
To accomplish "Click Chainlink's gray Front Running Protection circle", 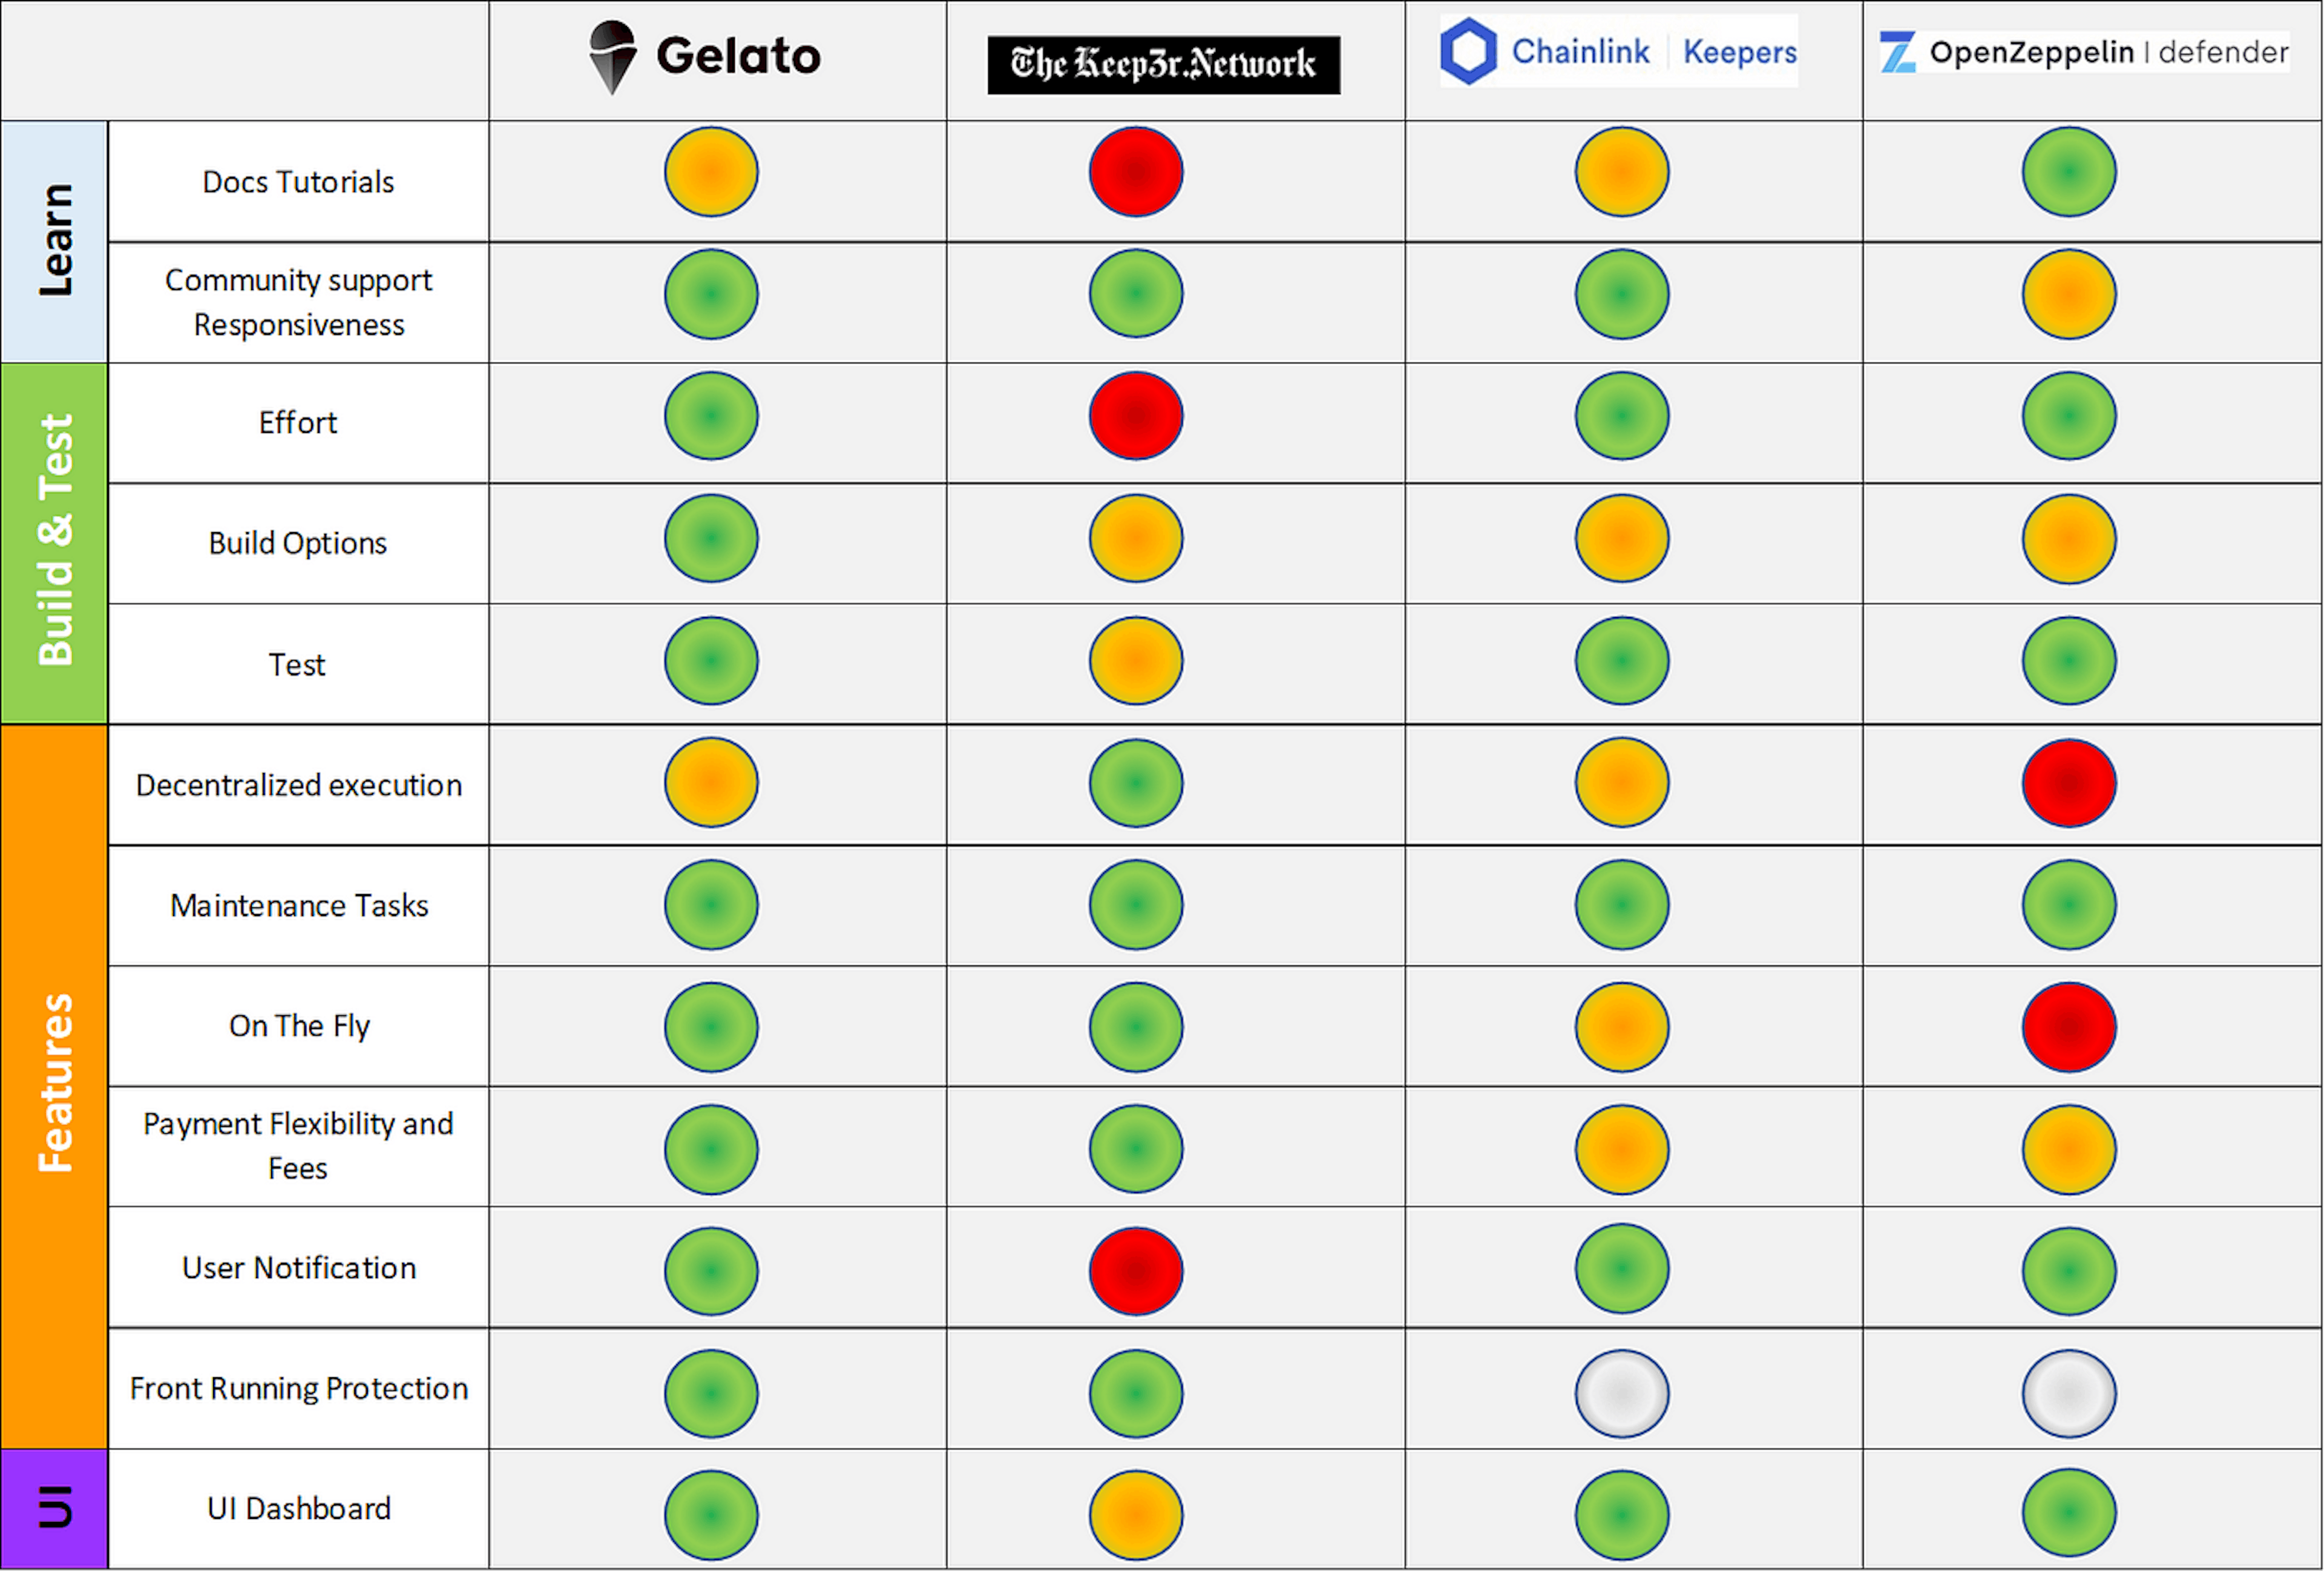I will point(1621,1393).
